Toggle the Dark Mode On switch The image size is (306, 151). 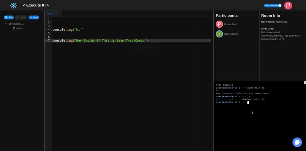tap(273, 5)
